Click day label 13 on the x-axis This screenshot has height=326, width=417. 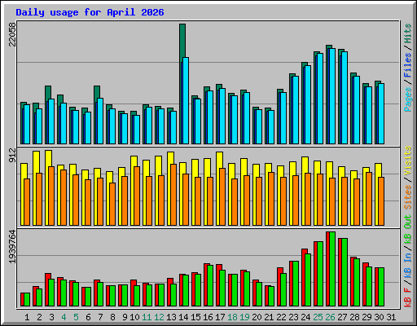tap(171, 317)
